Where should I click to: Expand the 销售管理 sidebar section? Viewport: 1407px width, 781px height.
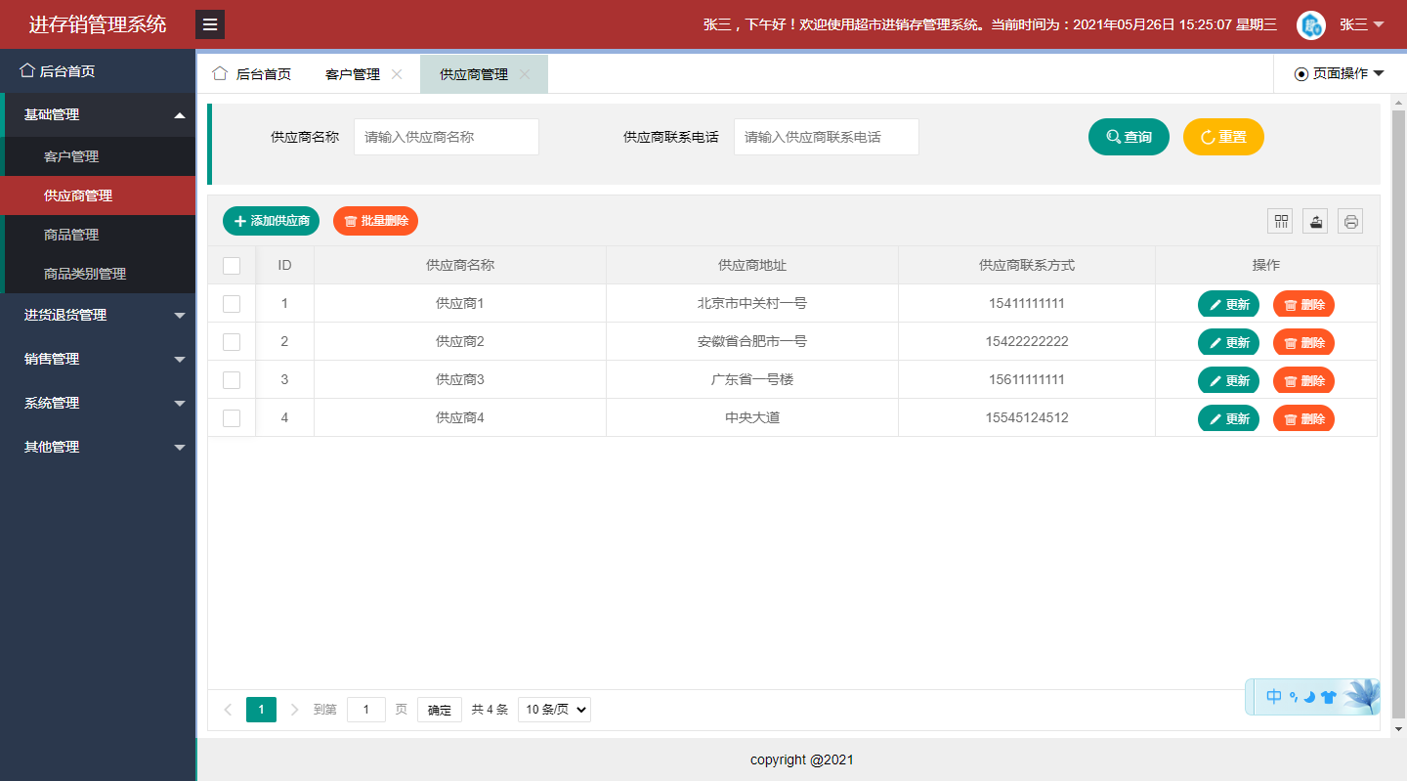pos(98,359)
